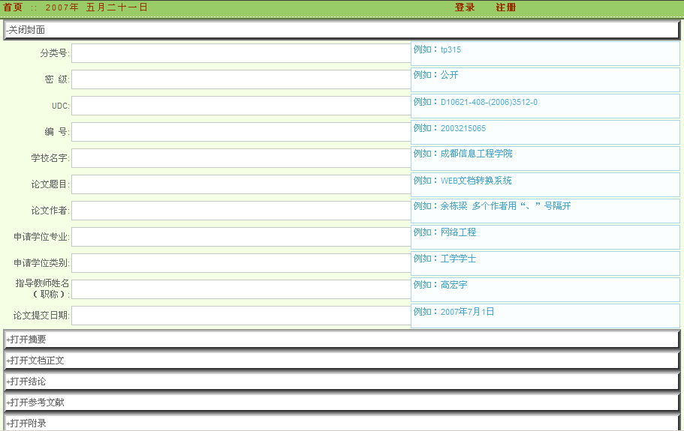The height and width of the screenshot is (431, 684).
Task: Focus the 密级 input field
Action: click(x=241, y=79)
